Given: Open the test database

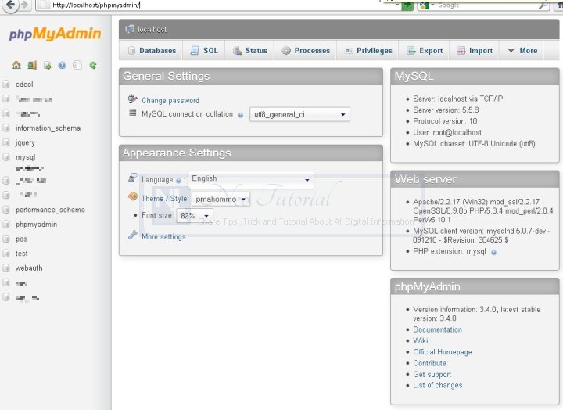Looking at the screenshot, I should (22, 254).
